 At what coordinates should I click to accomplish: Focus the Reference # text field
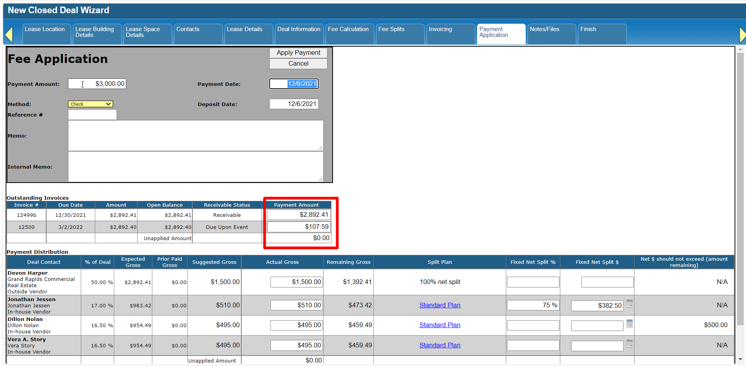click(x=92, y=115)
